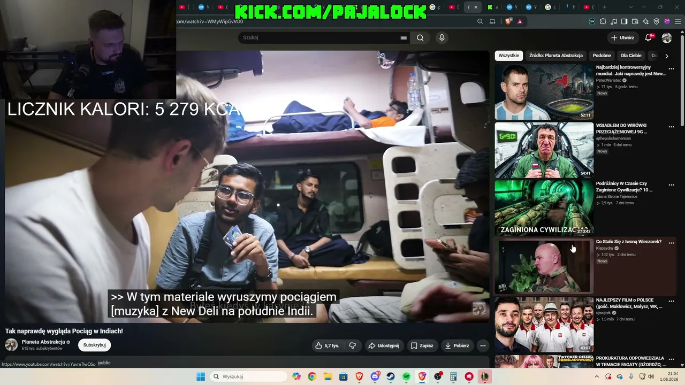The image size is (685, 385).
Task: Click the 'Utwórz' create button
Action: point(622,37)
